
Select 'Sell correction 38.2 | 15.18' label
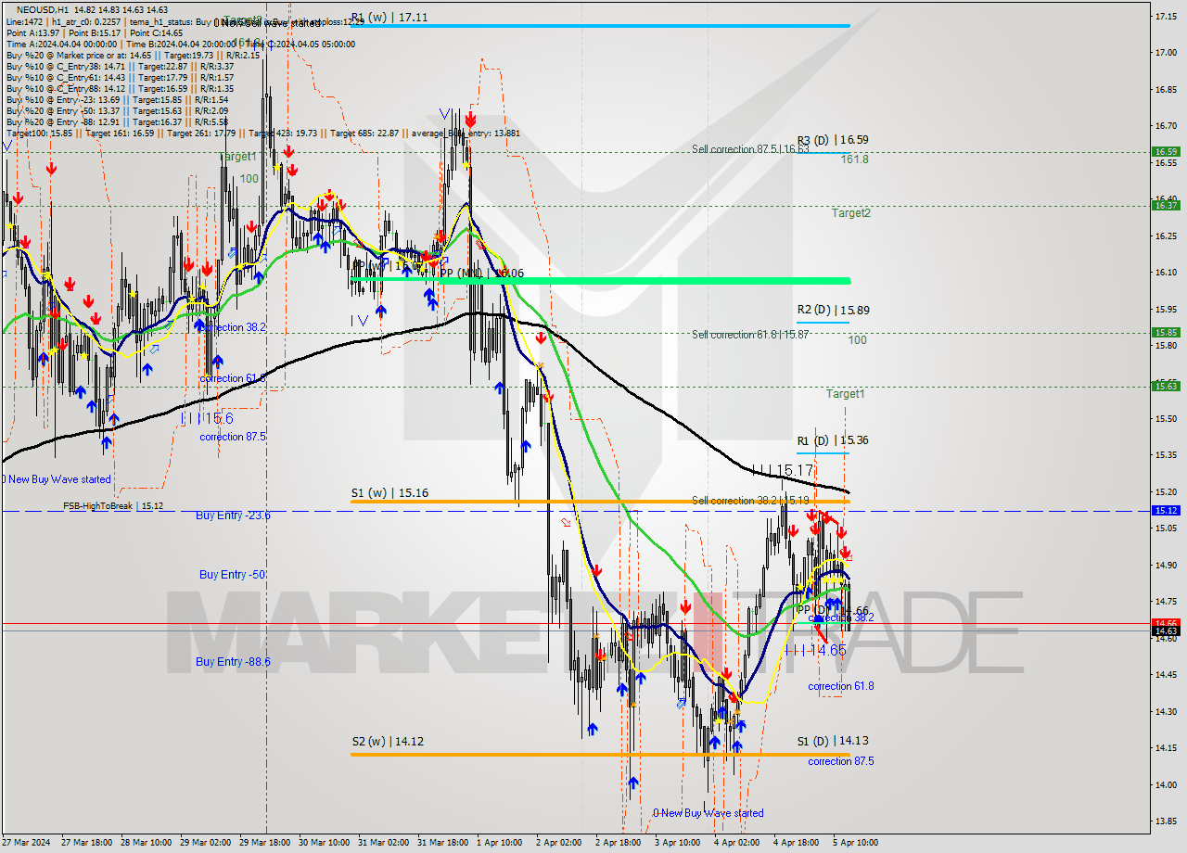pos(750,501)
